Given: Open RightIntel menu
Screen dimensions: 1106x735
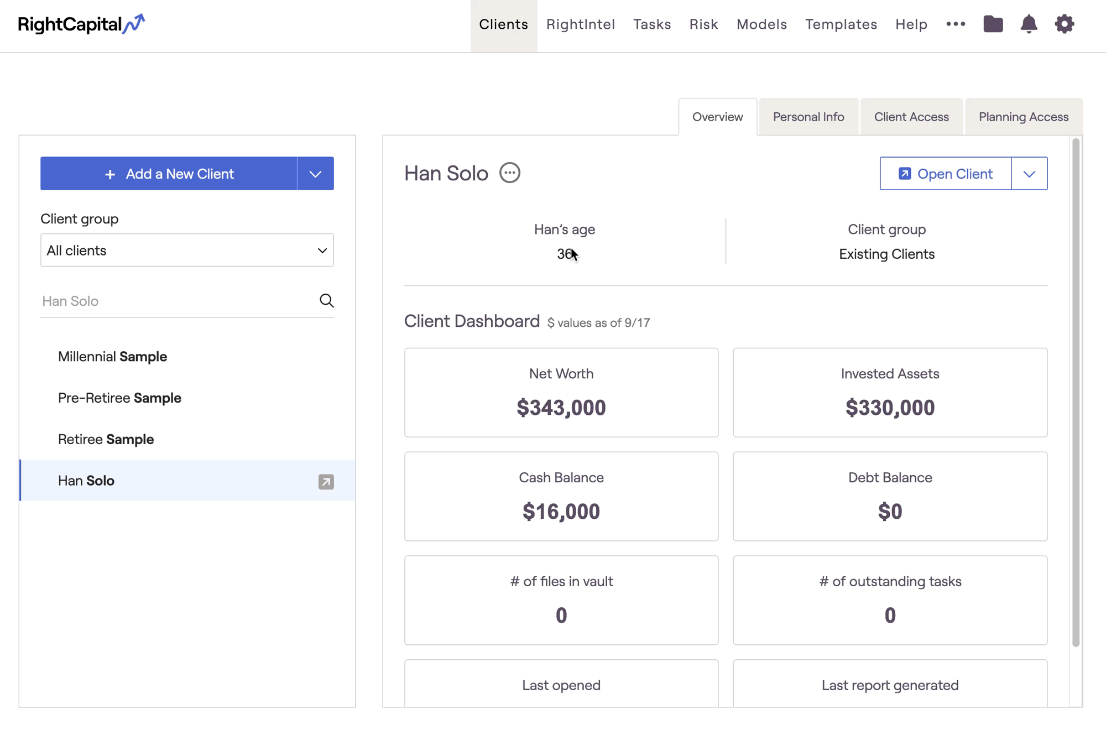Looking at the screenshot, I should [x=581, y=24].
